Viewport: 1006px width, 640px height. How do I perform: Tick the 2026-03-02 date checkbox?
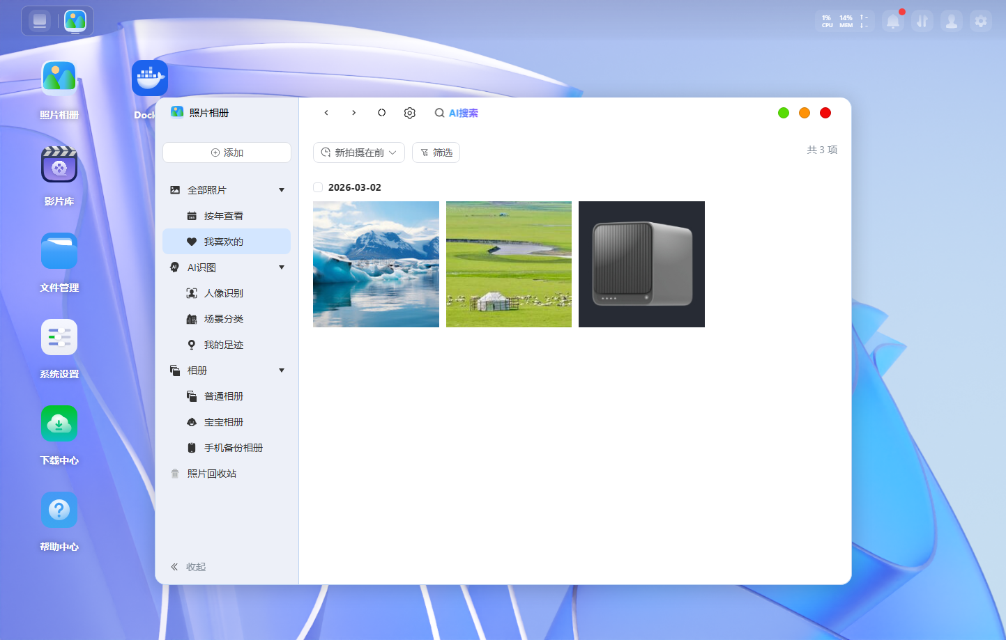(x=318, y=187)
